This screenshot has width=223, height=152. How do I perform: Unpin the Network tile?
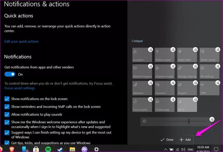click(150, 83)
